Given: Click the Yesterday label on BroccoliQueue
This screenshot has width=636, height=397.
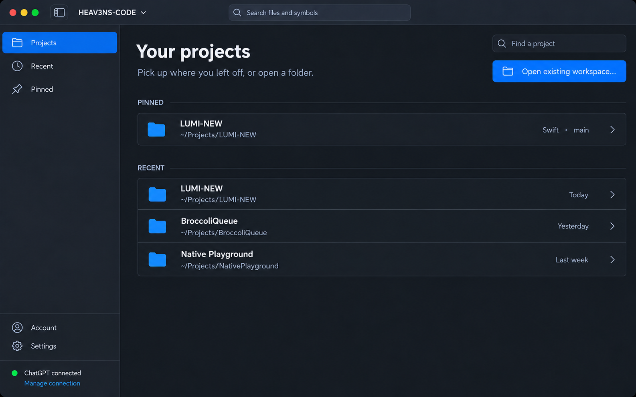Looking at the screenshot, I should [573, 226].
